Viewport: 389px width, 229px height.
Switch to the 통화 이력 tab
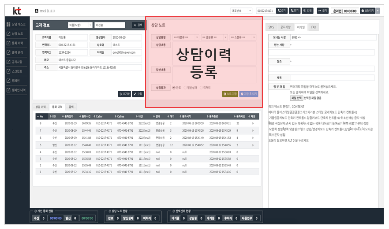(x=57, y=107)
